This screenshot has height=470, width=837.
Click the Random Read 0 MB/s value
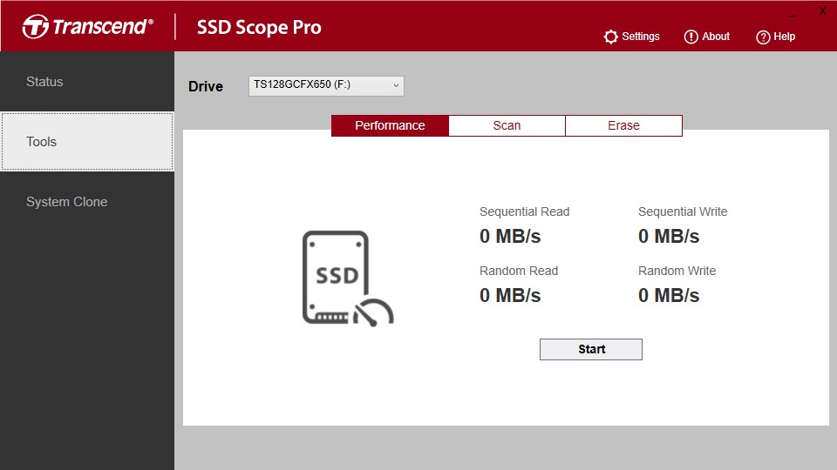coord(510,295)
